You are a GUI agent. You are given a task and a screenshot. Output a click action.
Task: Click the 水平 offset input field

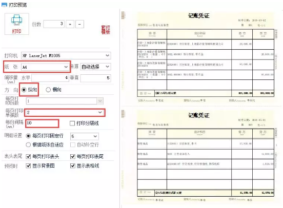pyautogui.click(x=50, y=78)
